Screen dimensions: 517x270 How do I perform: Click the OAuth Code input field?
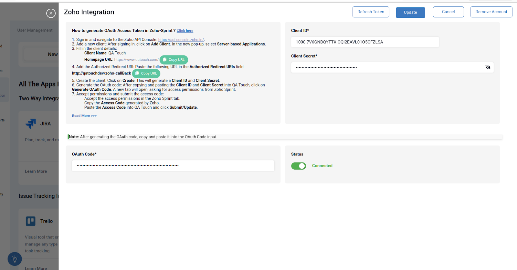pos(173,166)
